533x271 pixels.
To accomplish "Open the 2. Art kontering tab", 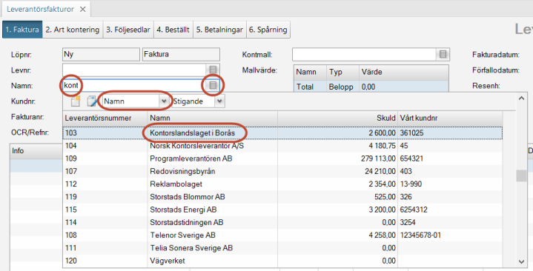I will tap(73, 30).
